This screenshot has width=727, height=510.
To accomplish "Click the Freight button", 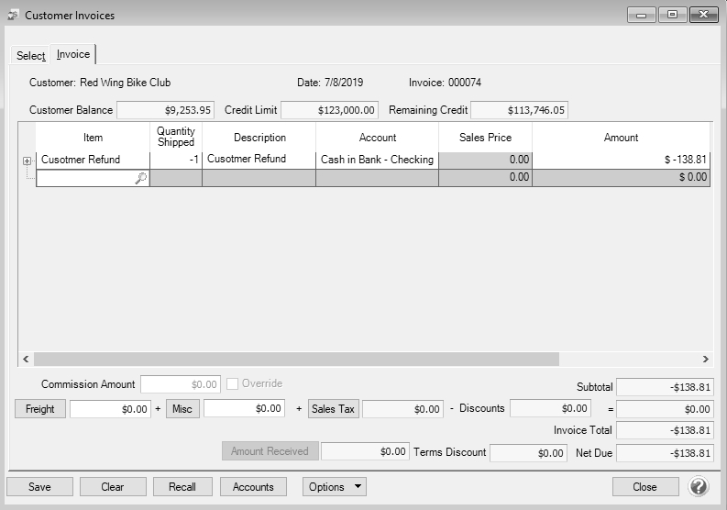I will coord(40,409).
